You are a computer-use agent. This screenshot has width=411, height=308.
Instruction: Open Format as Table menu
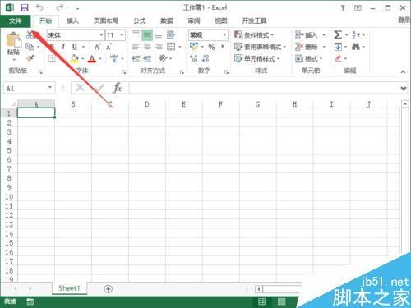[x=260, y=47]
